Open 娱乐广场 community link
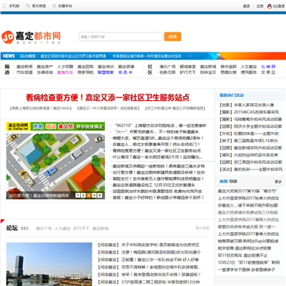Viewport: 286px width, 286px height. 168,67
